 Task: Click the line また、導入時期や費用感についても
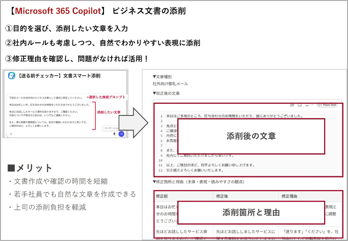click(x=48, y=122)
